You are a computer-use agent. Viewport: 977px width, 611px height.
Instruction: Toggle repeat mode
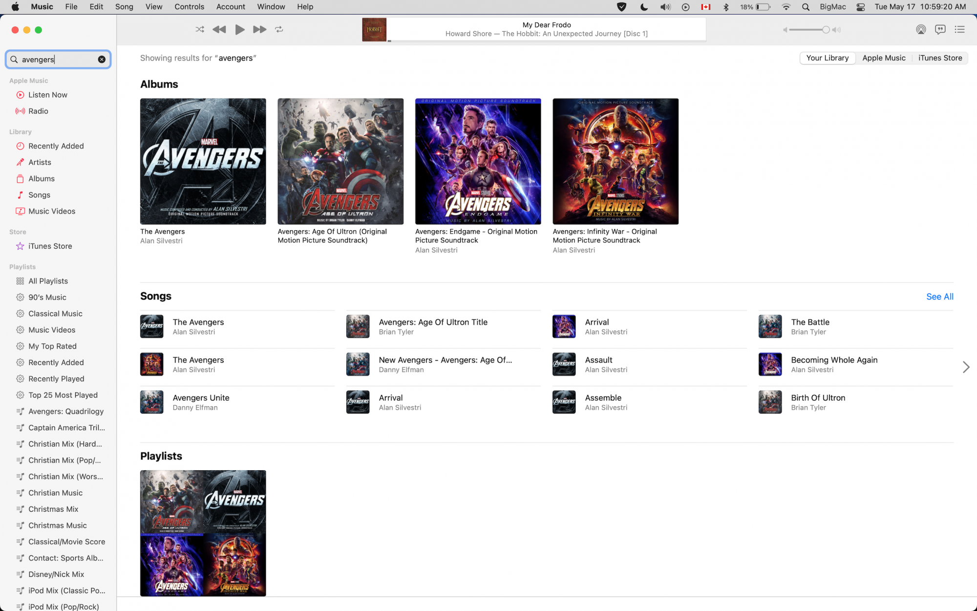279,29
